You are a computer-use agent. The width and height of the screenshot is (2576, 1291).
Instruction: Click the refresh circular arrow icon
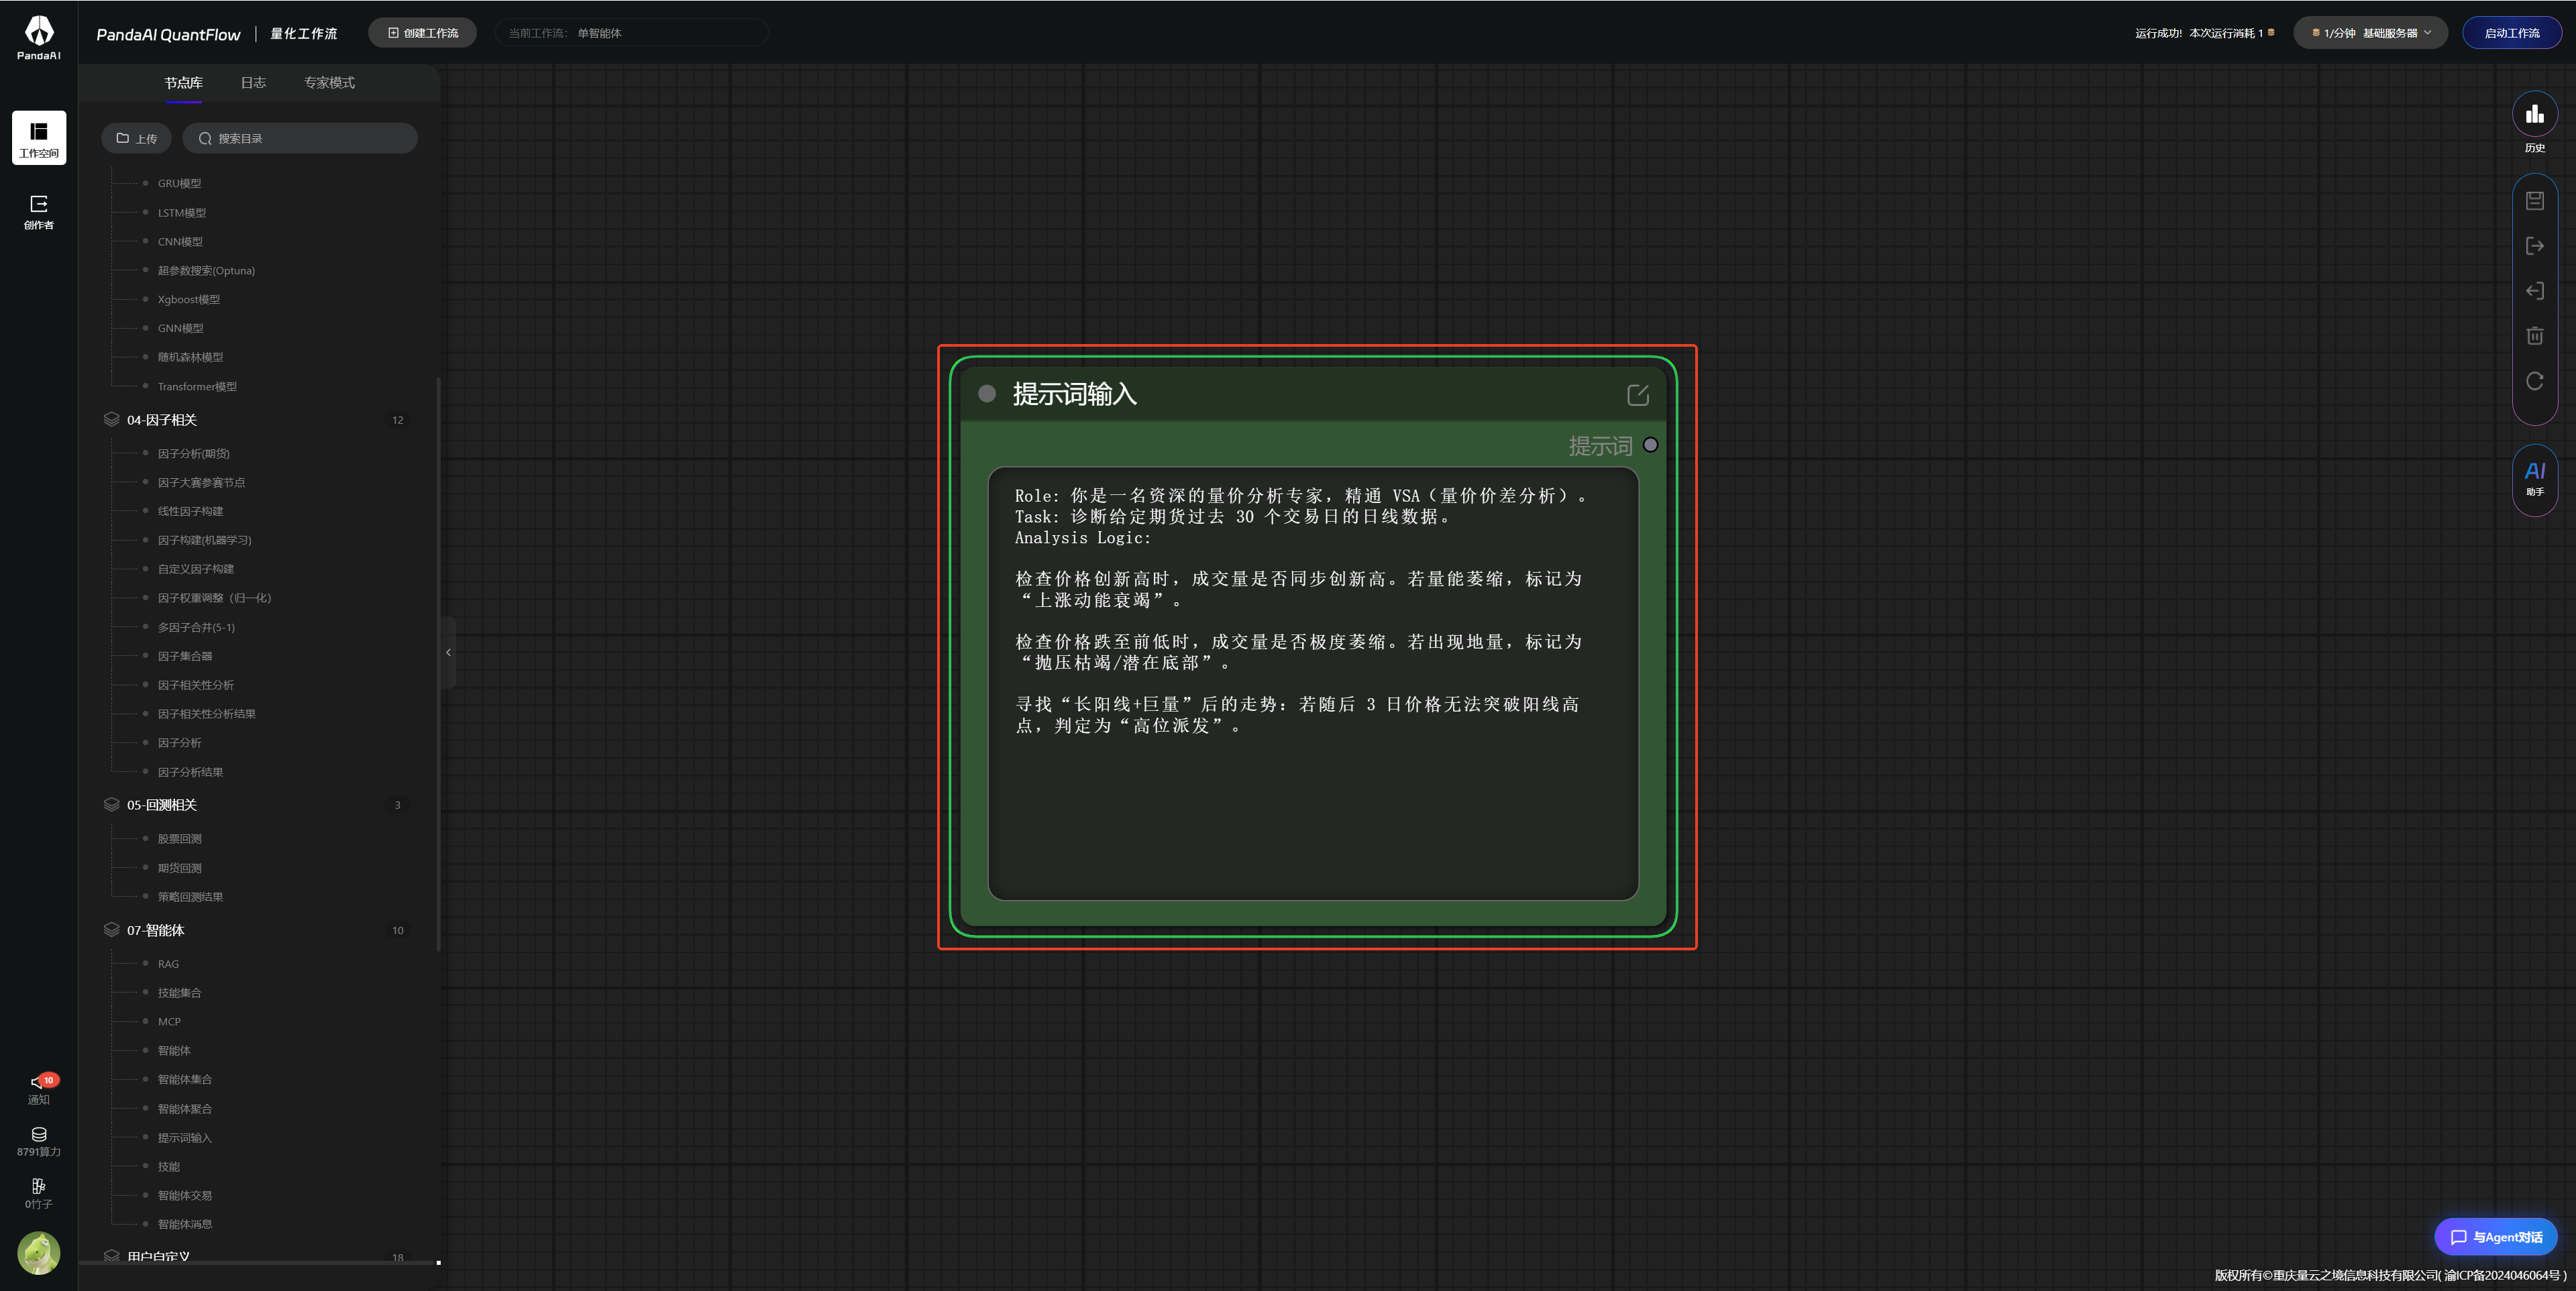click(2534, 381)
